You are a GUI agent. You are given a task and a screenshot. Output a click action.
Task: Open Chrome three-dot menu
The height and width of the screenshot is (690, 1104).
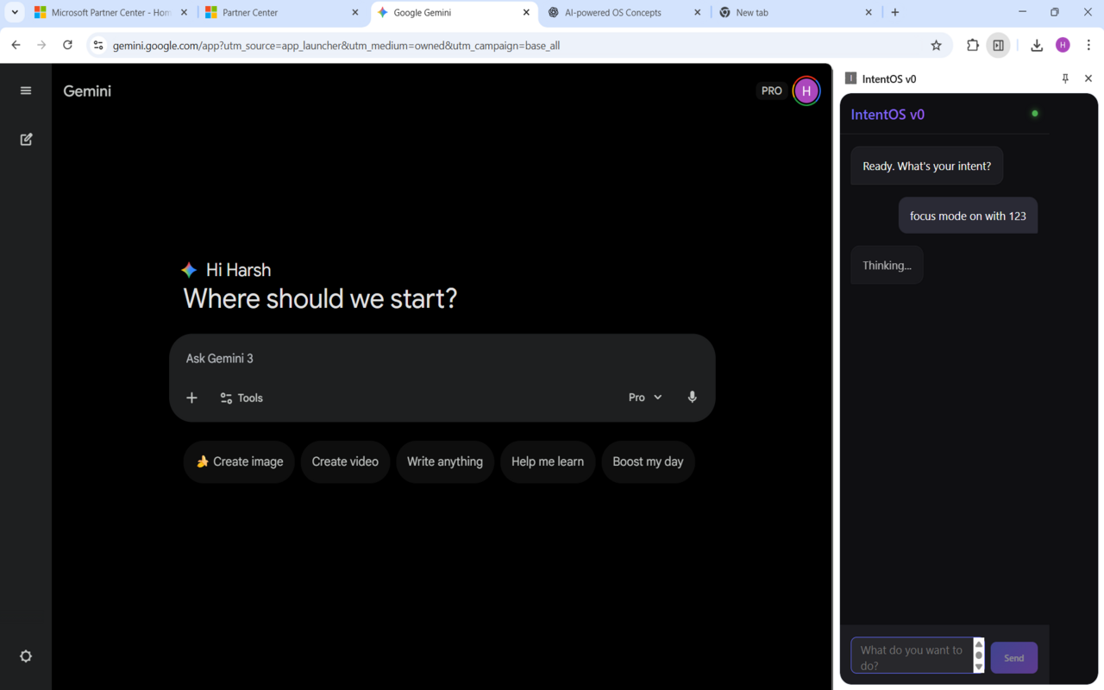coord(1088,45)
